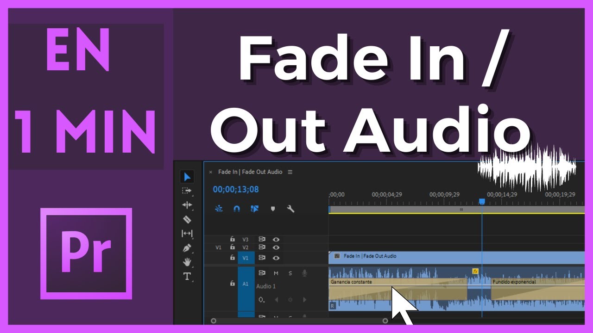Click the R channel badge on audio clip
The width and height of the screenshot is (593, 333).
[x=332, y=306]
